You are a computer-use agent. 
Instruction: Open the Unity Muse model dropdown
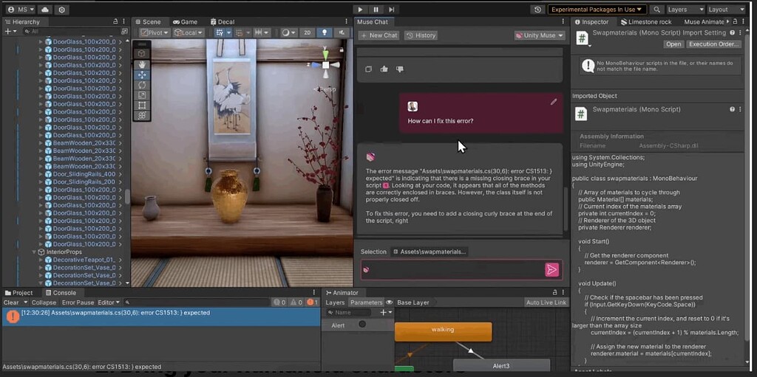(539, 35)
